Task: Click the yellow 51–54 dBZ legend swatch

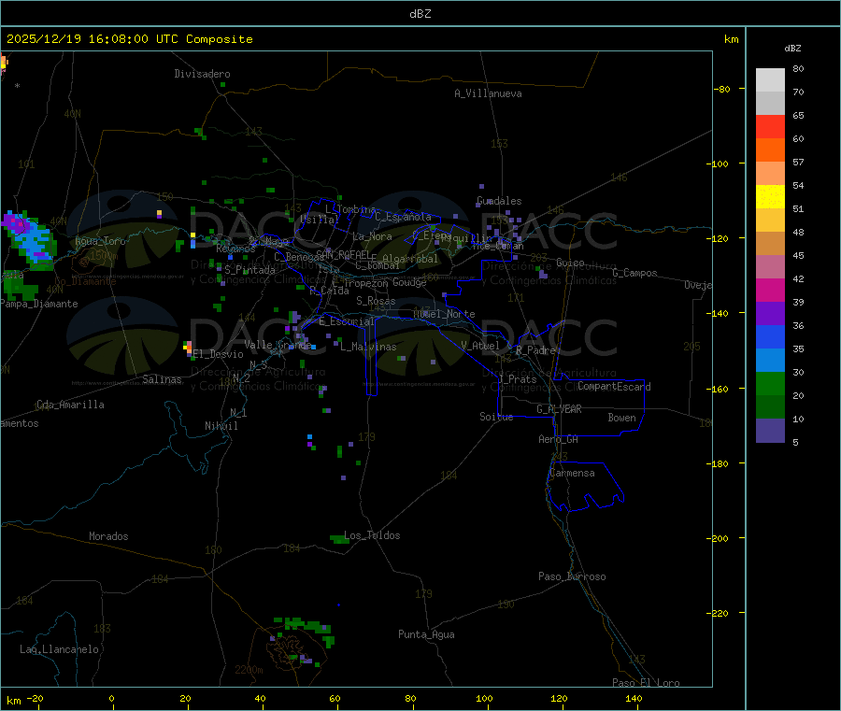Action: (770, 197)
